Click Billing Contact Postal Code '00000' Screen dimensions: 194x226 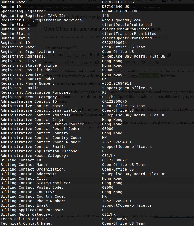coord(108,187)
